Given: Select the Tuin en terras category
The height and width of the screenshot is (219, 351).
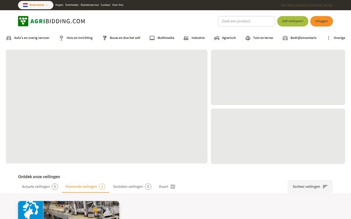Looking at the screenshot, I should point(259,38).
